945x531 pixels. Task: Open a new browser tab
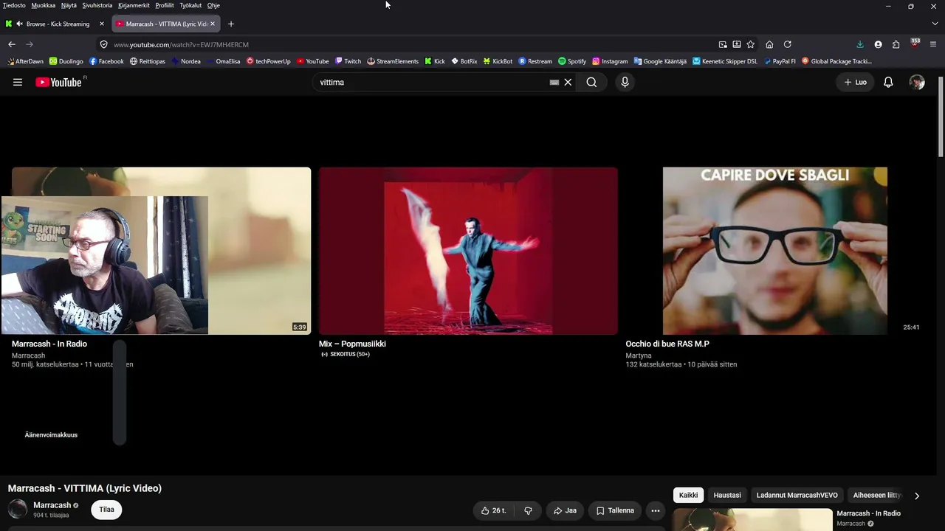(230, 24)
